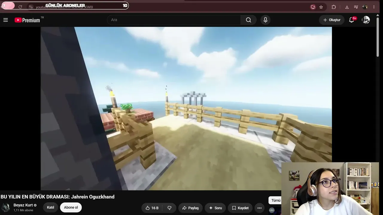Click the page vertical scrollbar thumb
The image size is (383, 215).
pos(378,37)
